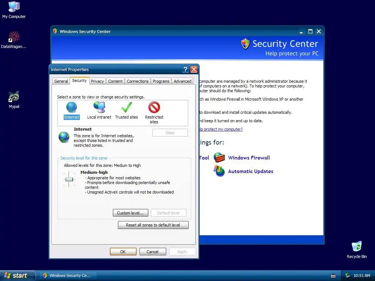
Task: Click 'Unsigned ActiveX controls will not be downloaded' text
Action: [129, 192]
